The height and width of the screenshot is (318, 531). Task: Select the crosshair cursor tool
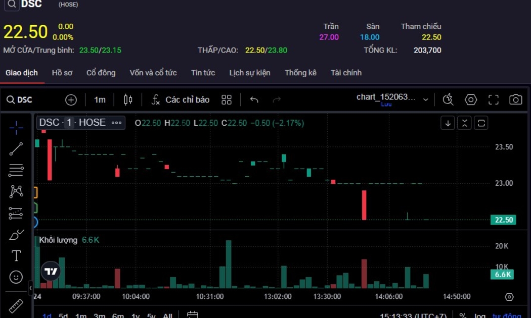[x=16, y=128]
